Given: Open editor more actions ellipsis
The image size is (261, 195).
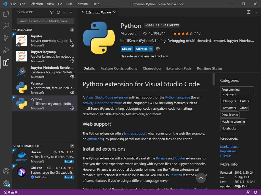Looking at the screenshot, I should [255, 12].
